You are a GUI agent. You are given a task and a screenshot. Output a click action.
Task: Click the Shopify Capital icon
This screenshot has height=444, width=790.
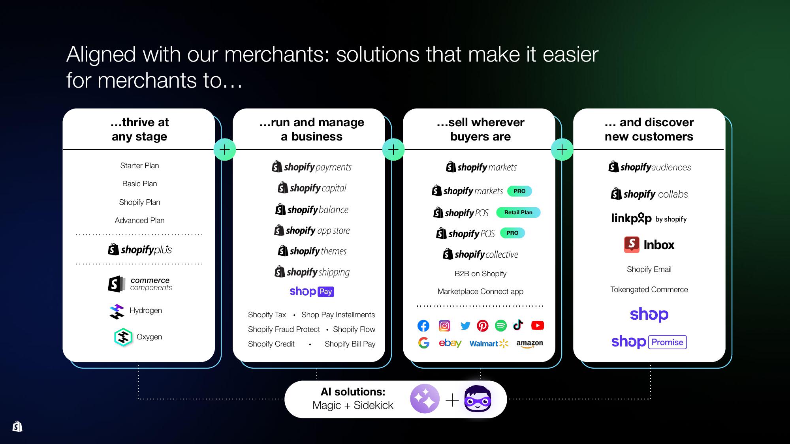[280, 187]
